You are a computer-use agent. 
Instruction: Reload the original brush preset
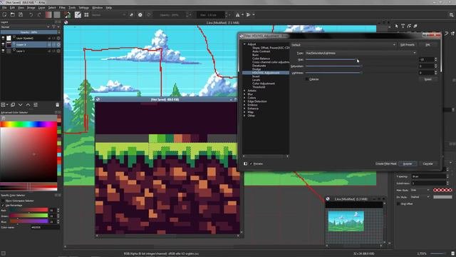coord(149,14)
